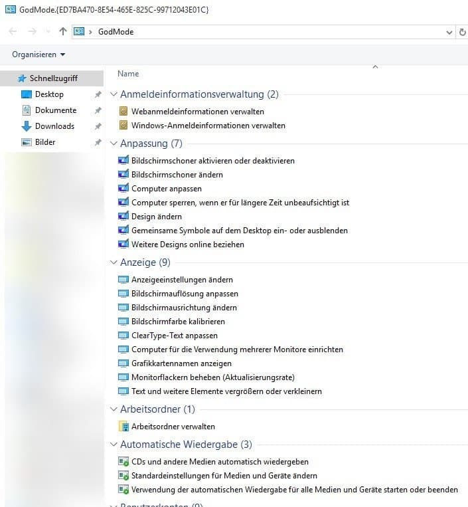Click AutoPlay icon beside CDs und andere Medien
This screenshot has width=468, height=507.
coord(123,461)
